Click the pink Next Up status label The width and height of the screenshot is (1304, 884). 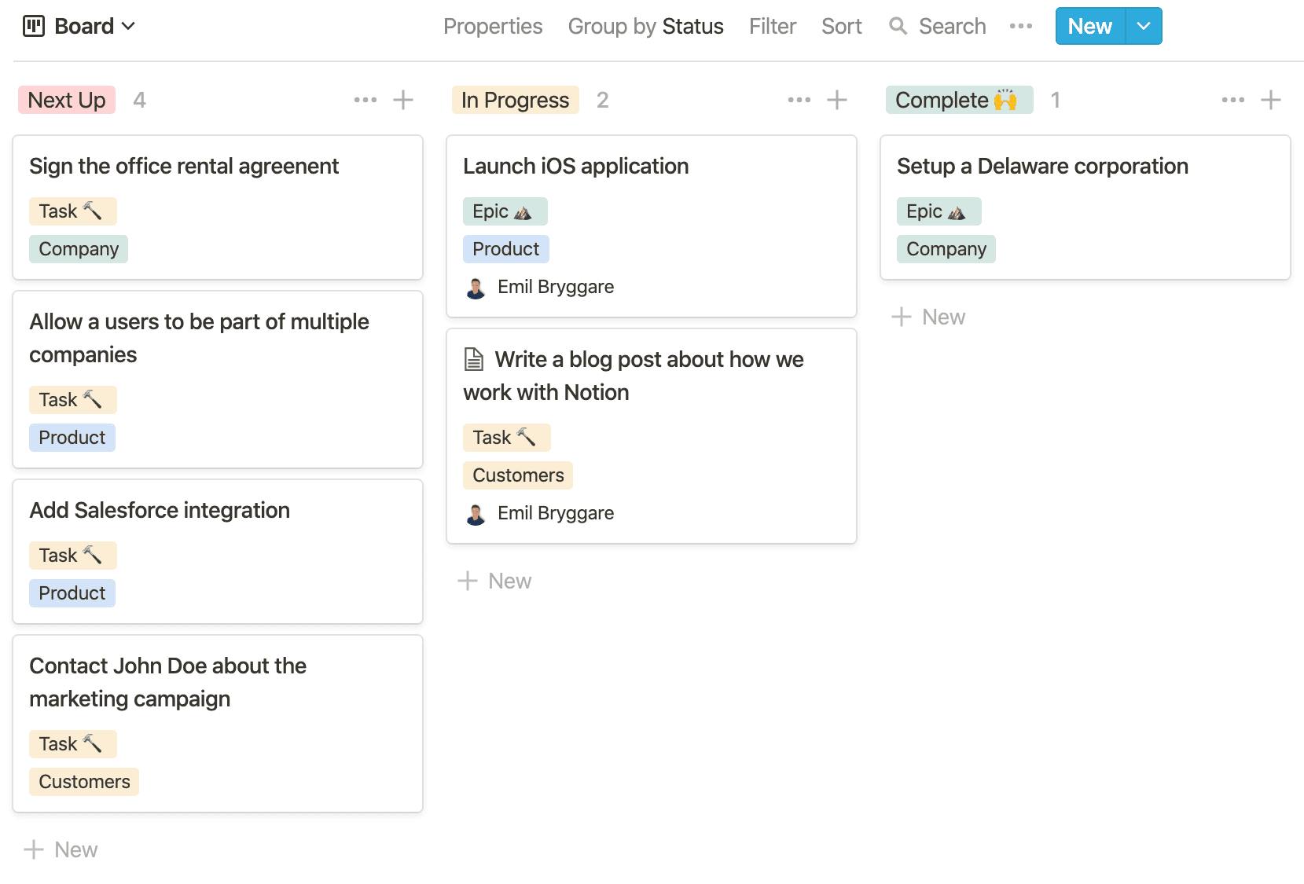[x=67, y=100]
